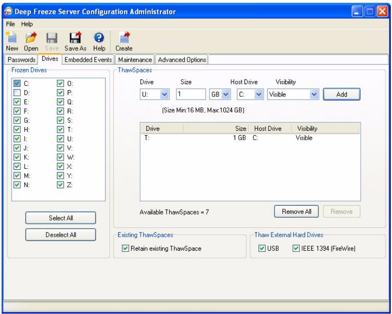The image size is (392, 314).
Task: Click the Deep Freeze title bar app icon
Action: point(8,11)
